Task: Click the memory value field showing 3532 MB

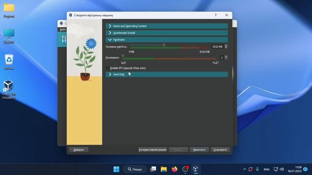Action: (217, 47)
